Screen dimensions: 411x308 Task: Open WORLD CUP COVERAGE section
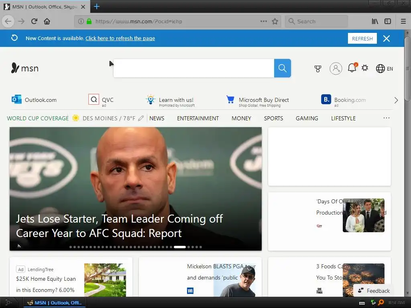38,118
